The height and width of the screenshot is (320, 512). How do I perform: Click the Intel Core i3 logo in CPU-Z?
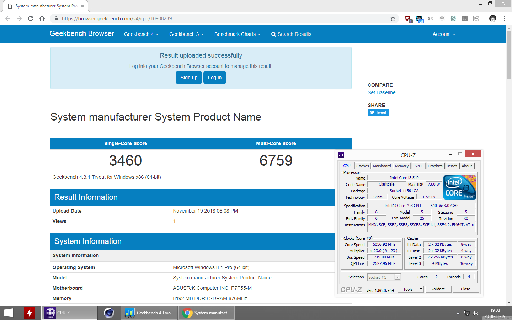(460, 187)
